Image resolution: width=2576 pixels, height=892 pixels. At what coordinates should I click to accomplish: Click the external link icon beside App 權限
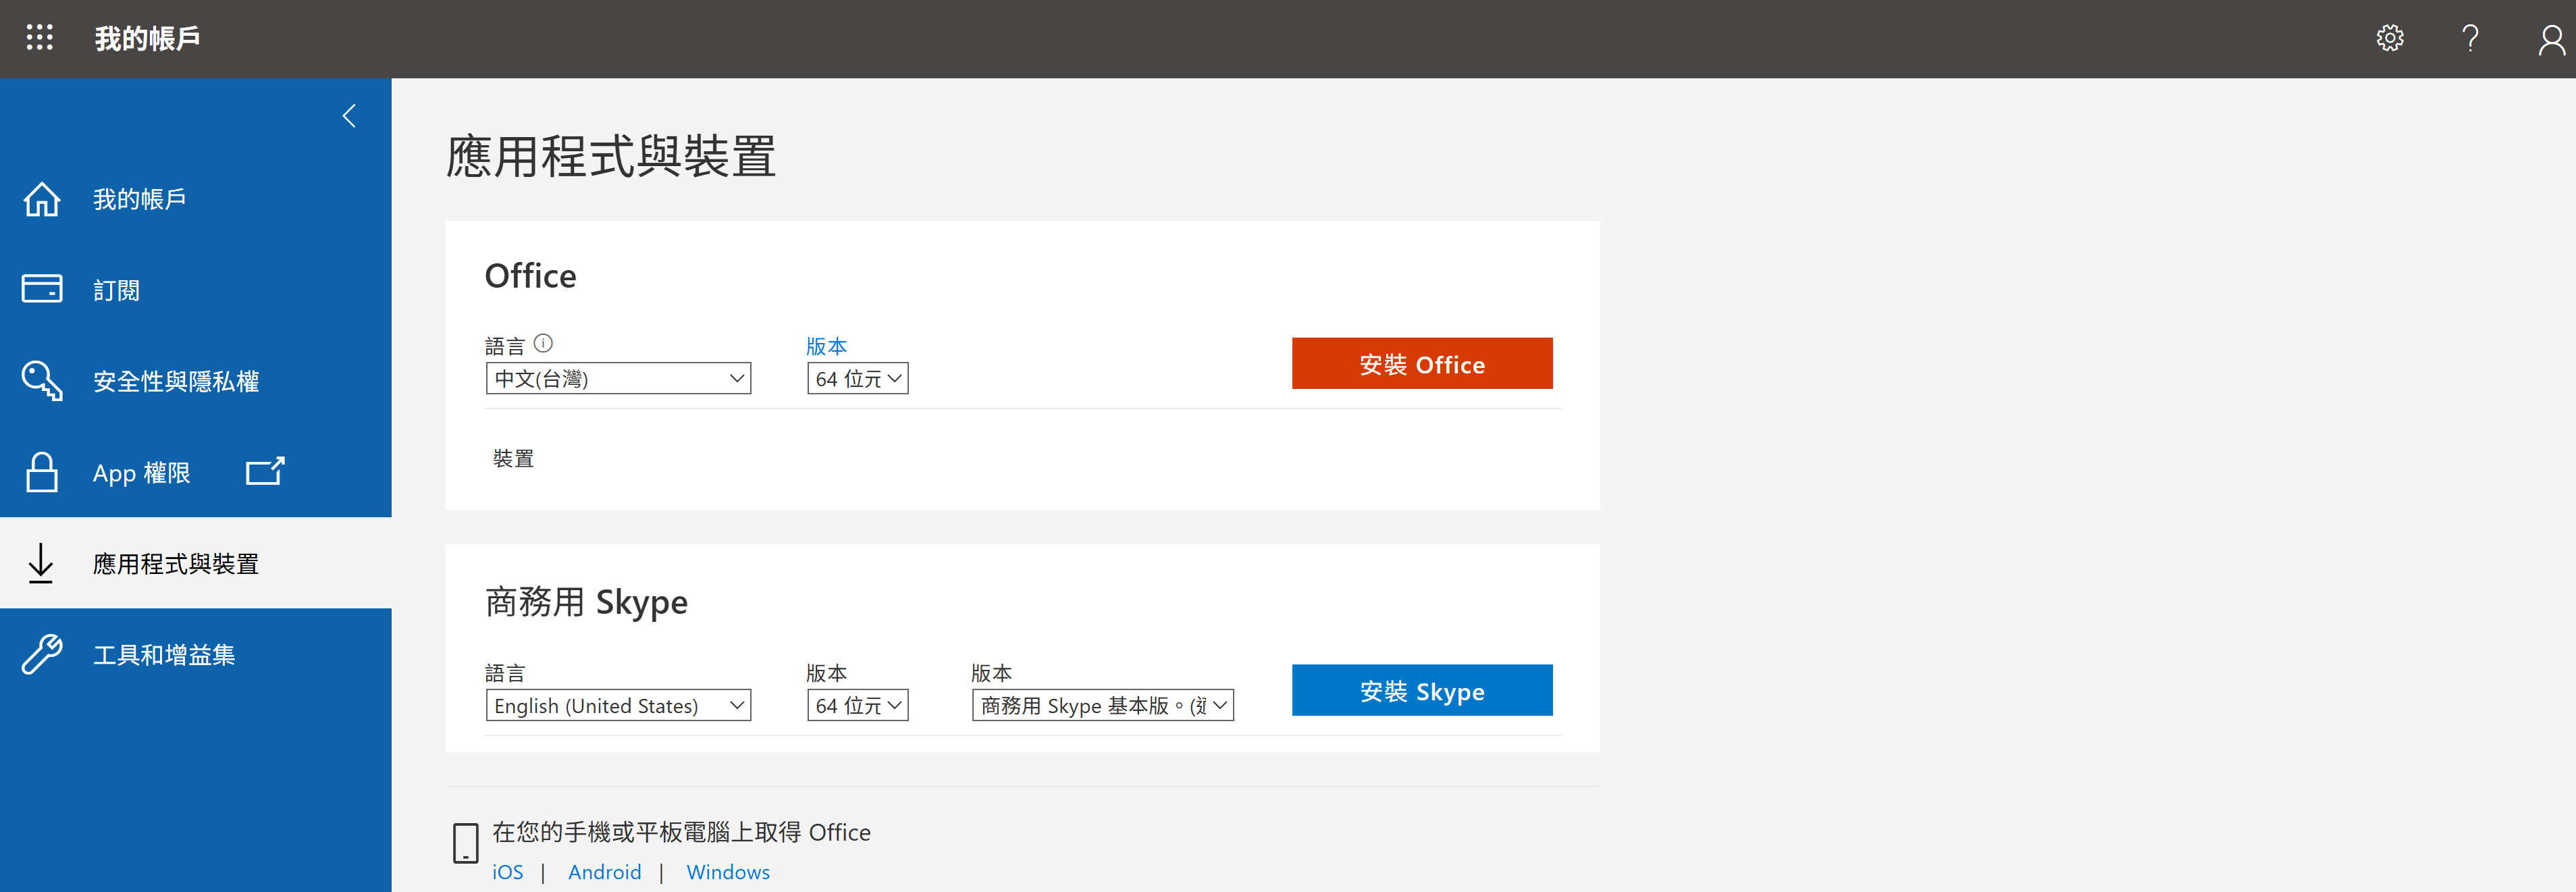pyautogui.click(x=265, y=471)
